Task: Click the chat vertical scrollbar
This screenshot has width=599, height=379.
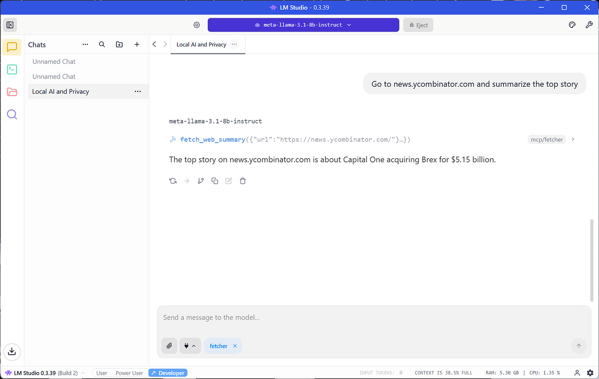Action: point(592,260)
